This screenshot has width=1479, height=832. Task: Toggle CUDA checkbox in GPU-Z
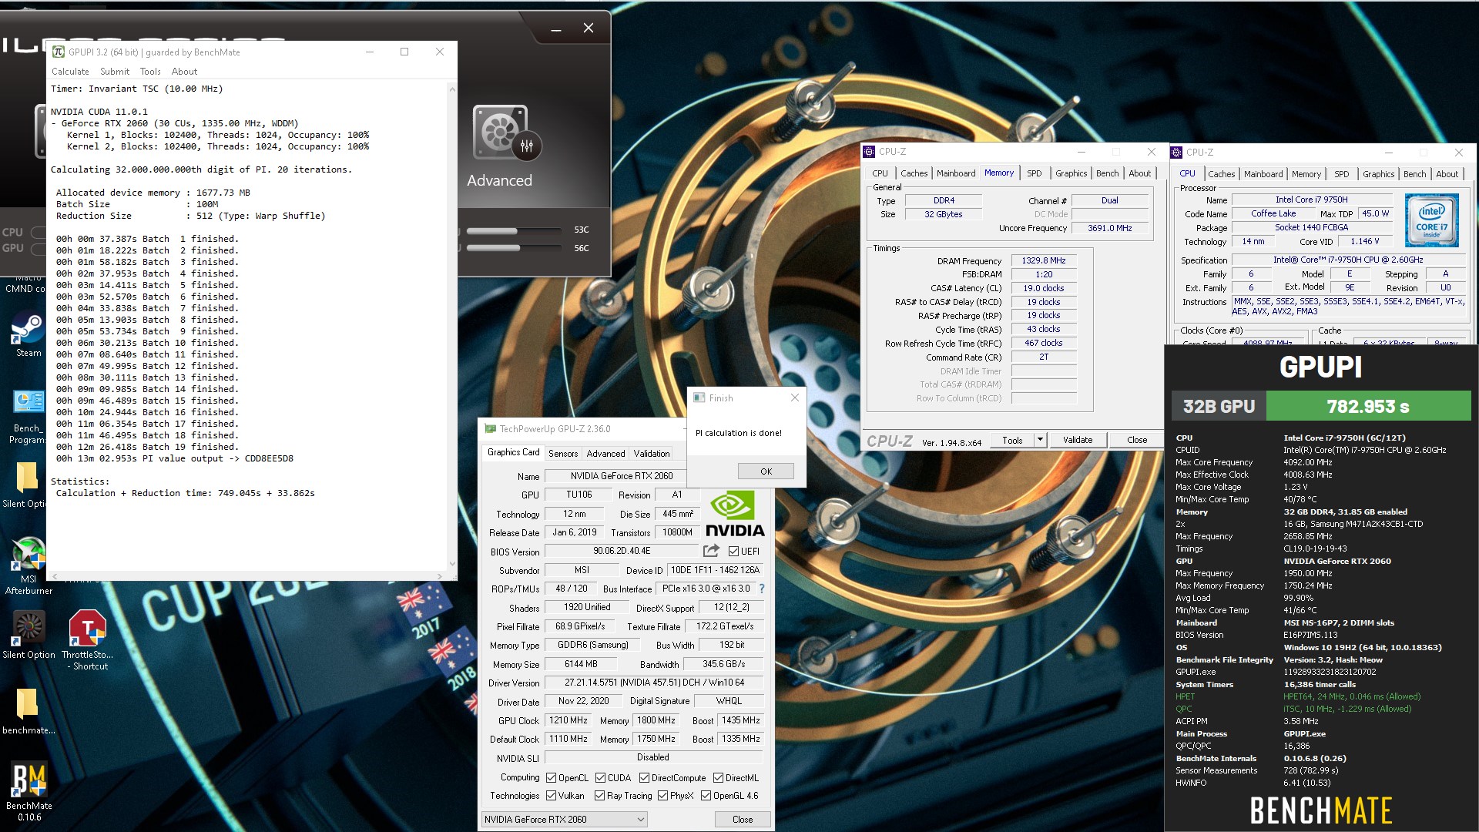[x=600, y=778]
